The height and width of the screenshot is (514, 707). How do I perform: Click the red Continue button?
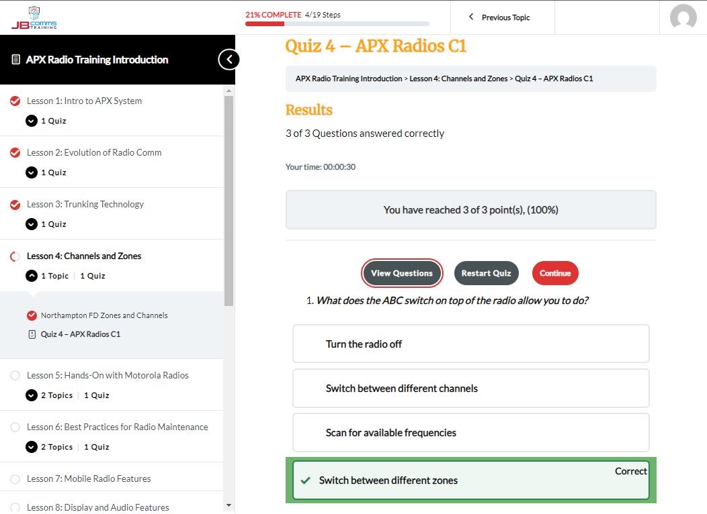(555, 273)
